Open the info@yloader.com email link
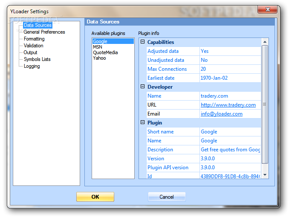Viewport: 289px width, 217px height. coord(222,114)
